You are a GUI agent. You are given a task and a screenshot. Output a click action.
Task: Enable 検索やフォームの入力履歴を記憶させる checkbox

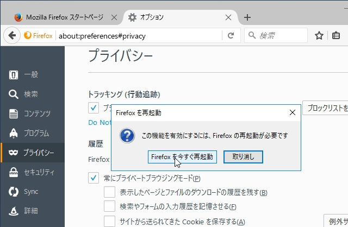point(110,206)
